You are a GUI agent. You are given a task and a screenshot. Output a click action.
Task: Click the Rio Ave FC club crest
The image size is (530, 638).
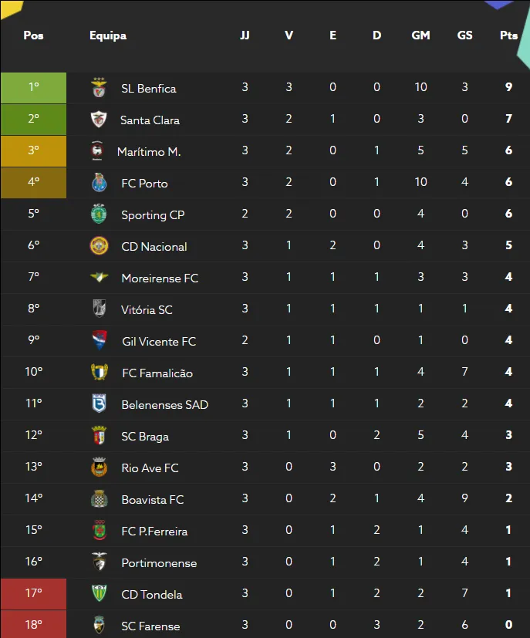(x=99, y=468)
